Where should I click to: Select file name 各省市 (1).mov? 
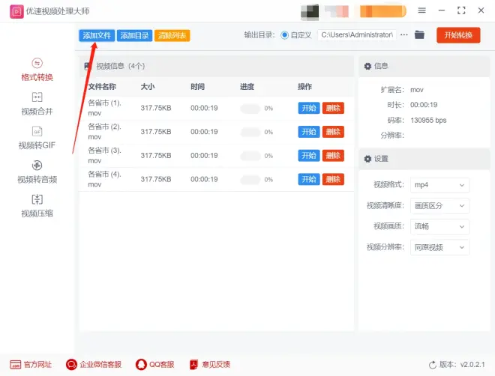(x=104, y=108)
